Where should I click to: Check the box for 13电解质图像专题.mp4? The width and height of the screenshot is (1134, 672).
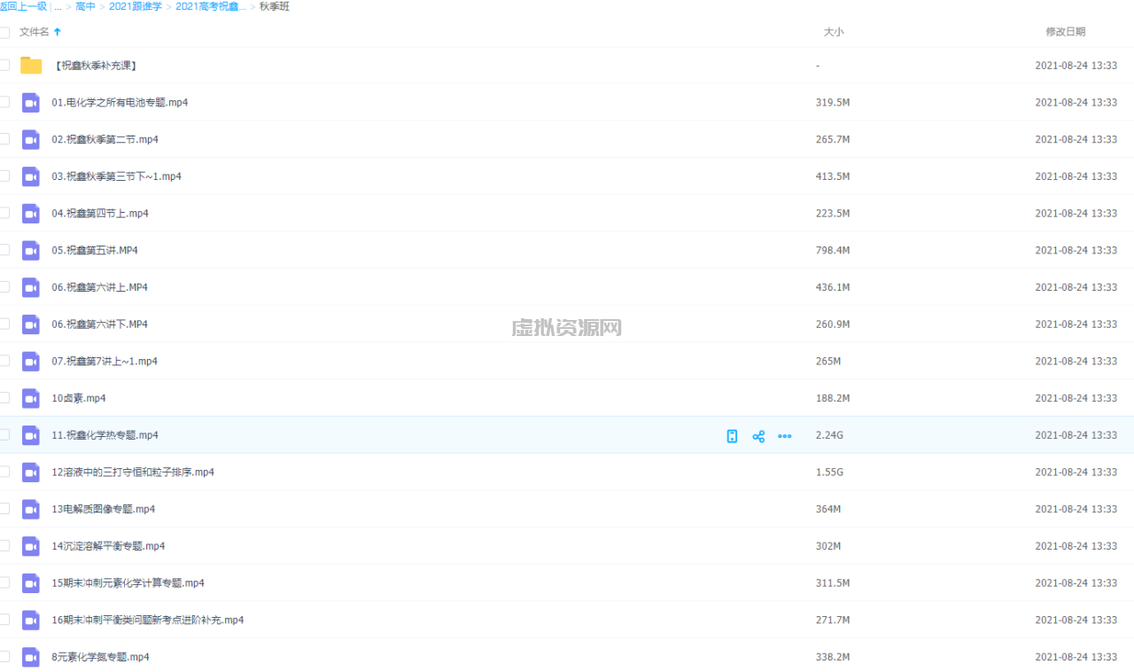click(x=4, y=509)
